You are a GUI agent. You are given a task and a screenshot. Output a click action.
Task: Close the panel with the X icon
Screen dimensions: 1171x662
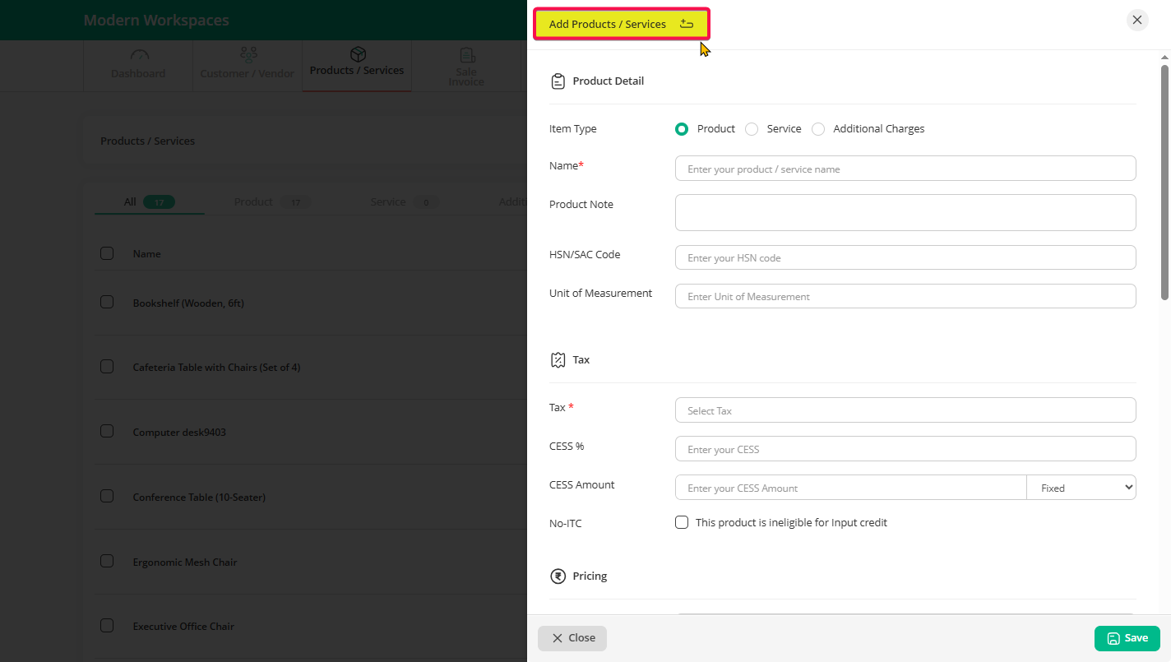point(1137,21)
